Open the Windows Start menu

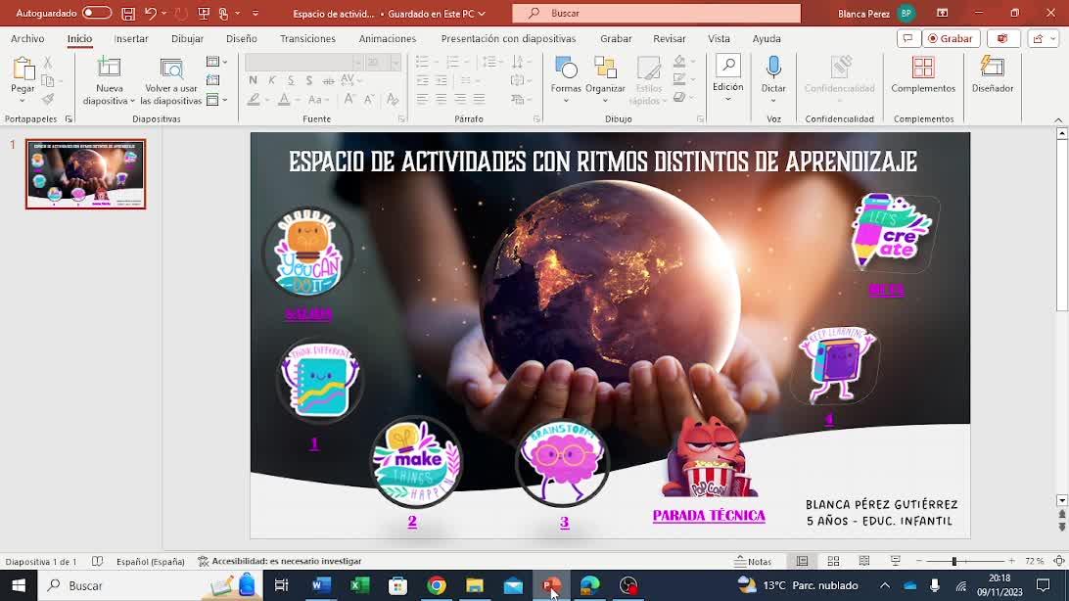coord(19,585)
